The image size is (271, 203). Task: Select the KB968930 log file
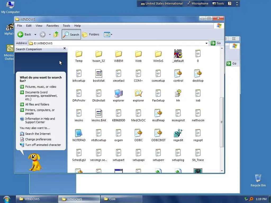click(x=119, y=116)
